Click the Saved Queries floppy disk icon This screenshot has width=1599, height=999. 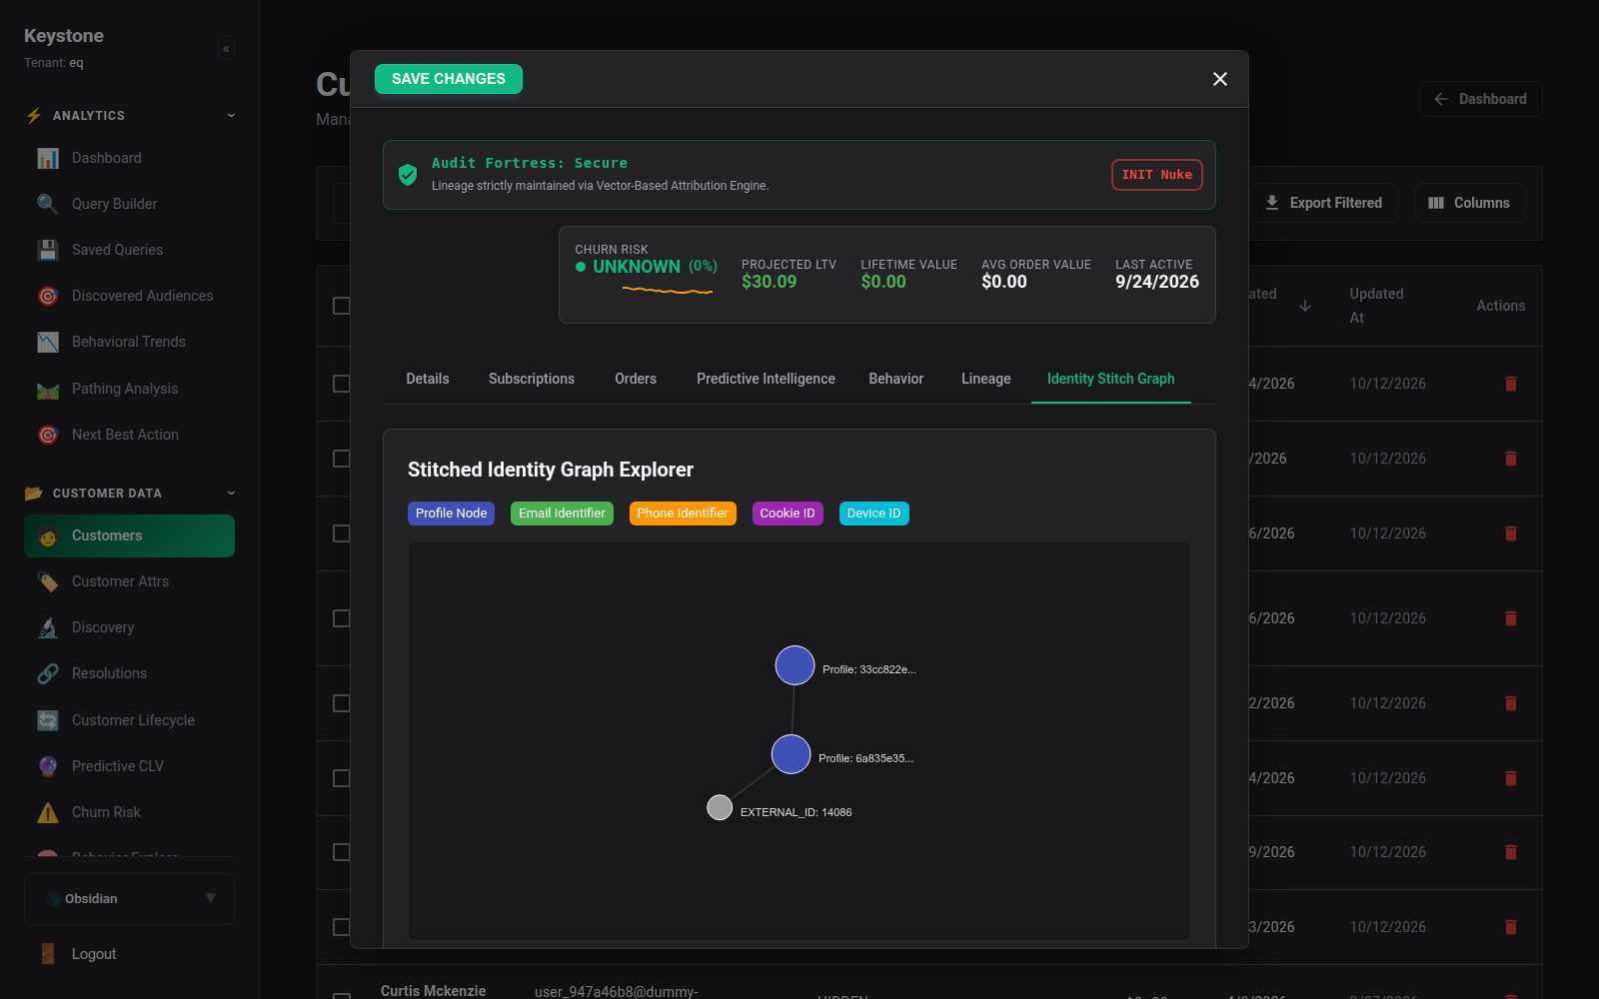(48, 250)
